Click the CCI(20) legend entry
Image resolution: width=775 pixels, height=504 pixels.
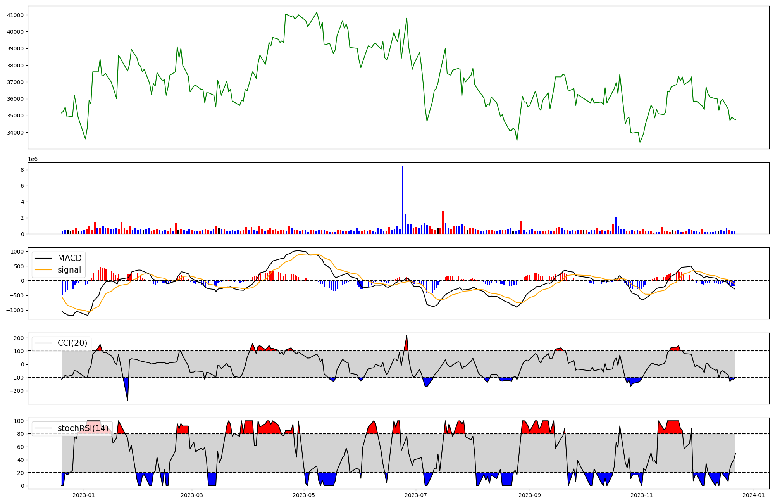tap(72, 343)
